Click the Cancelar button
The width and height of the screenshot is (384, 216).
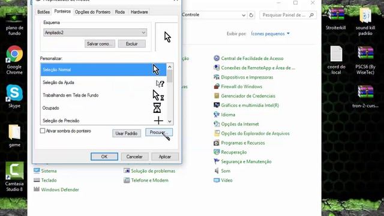click(134, 157)
